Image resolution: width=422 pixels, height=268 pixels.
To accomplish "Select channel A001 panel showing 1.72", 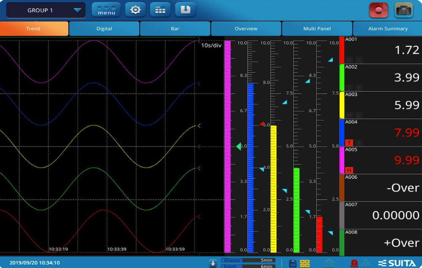I will [381, 50].
